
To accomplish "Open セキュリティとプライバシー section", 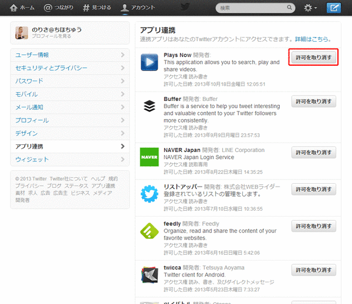I will (70, 68).
